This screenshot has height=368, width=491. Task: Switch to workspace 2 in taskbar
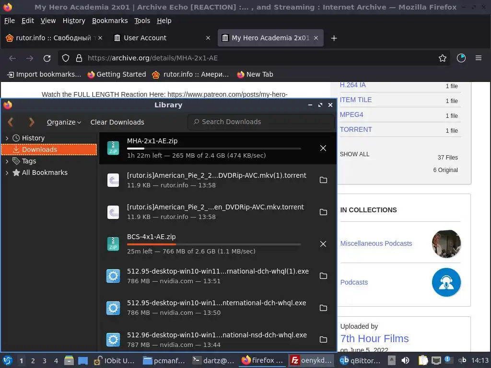(33, 361)
